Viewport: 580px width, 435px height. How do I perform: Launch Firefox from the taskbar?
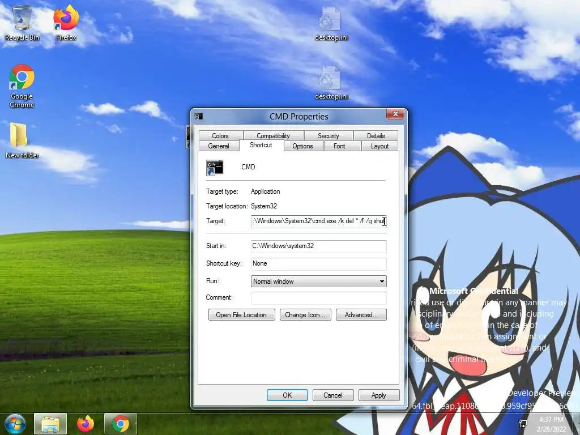[x=86, y=424]
